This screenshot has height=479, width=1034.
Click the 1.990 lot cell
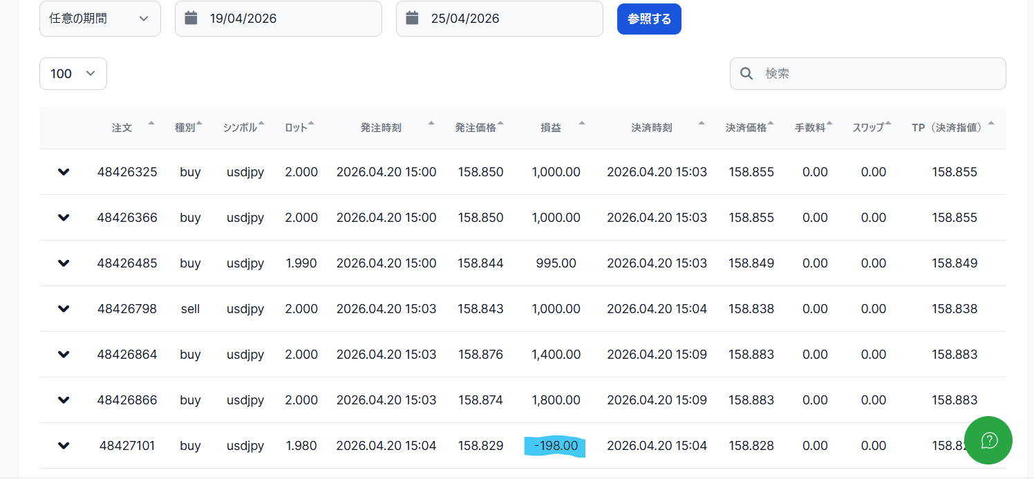301,263
